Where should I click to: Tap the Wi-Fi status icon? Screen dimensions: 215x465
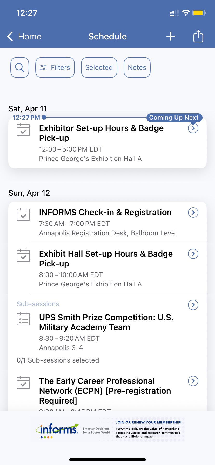pyautogui.click(x=186, y=13)
